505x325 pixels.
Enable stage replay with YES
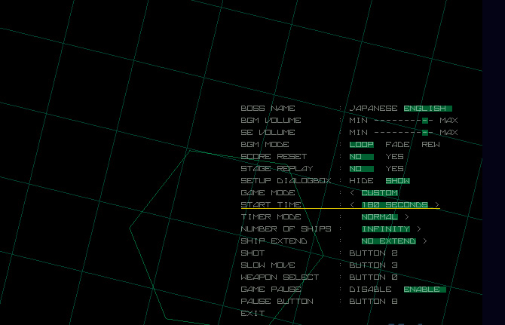pyautogui.click(x=394, y=169)
